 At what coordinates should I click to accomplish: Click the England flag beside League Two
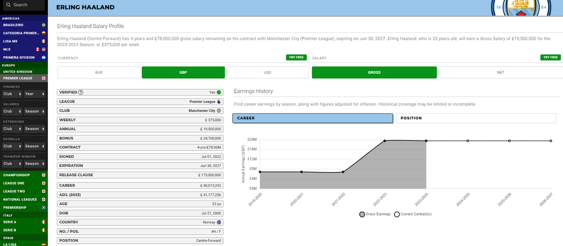(x=44, y=191)
